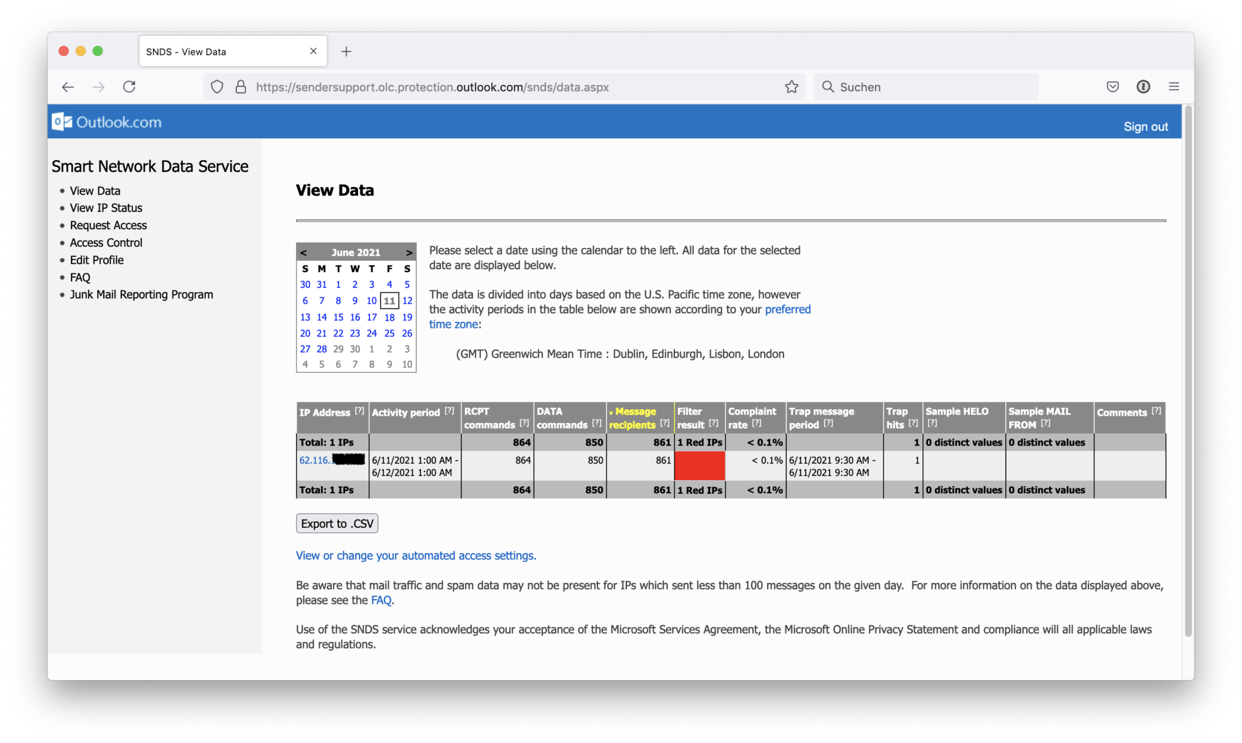Go to next month in calendar

pos(409,253)
